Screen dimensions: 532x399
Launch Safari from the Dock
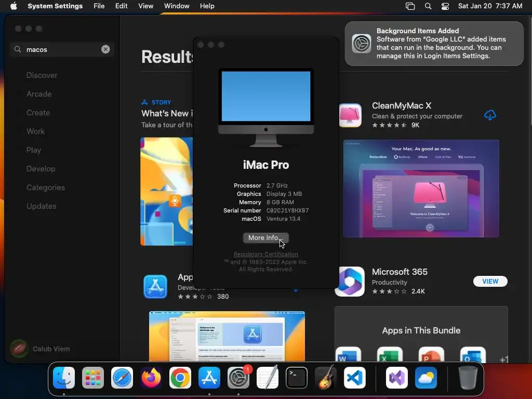(122, 378)
